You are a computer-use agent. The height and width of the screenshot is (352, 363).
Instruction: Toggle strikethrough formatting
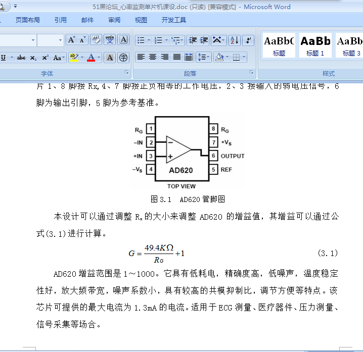[21, 58]
